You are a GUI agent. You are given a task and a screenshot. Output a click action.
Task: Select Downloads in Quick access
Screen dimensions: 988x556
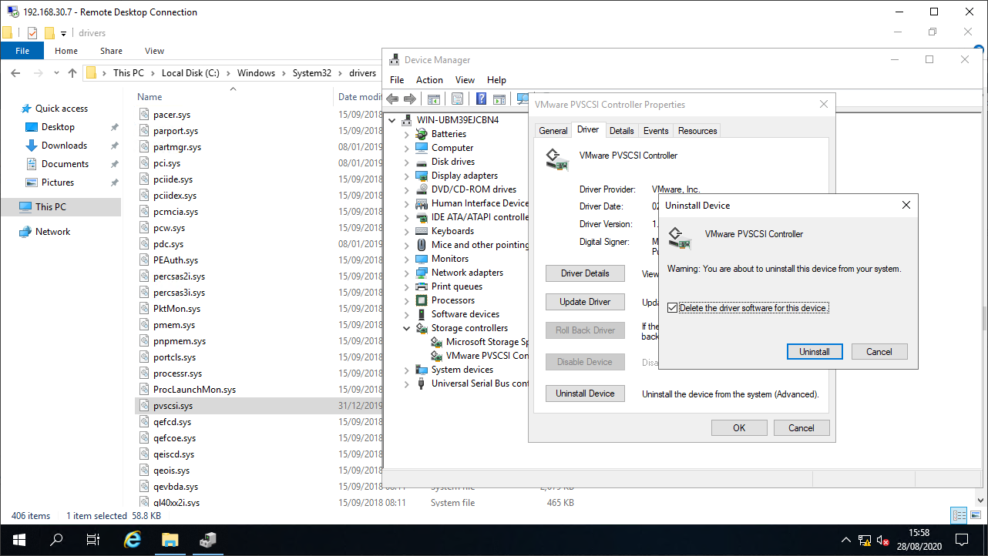pyautogui.click(x=64, y=146)
